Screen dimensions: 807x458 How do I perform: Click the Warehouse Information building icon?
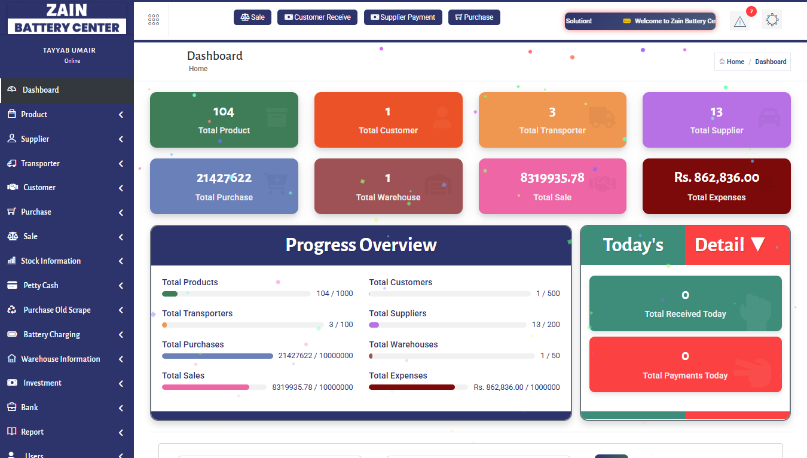point(11,359)
